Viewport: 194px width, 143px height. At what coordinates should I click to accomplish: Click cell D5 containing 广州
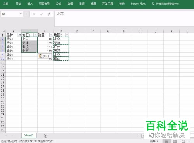[61, 47]
